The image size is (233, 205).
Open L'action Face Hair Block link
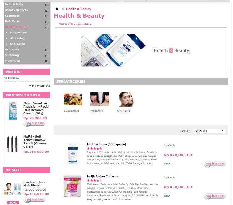click(35, 184)
